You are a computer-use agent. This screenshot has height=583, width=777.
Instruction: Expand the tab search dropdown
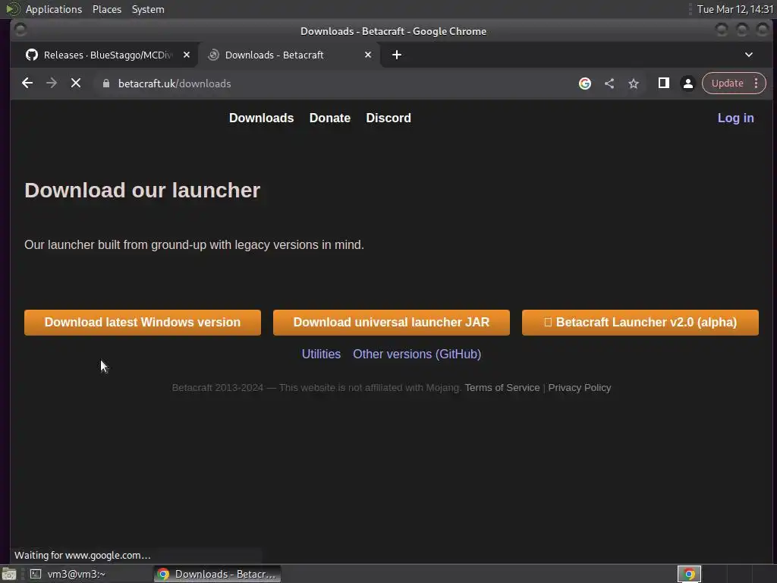749,55
